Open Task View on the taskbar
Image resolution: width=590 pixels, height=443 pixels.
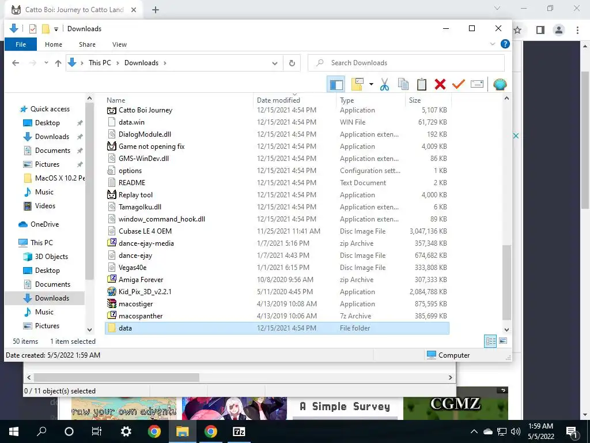click(x=97, y=431)
